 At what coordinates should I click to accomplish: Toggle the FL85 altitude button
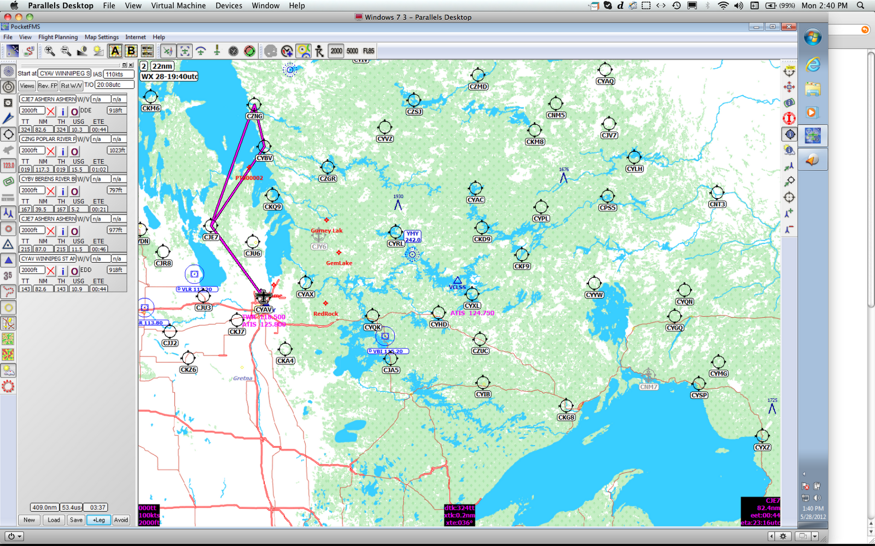[x=369, y=51]
